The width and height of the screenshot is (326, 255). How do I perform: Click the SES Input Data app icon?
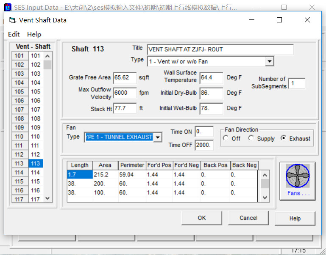7,8
